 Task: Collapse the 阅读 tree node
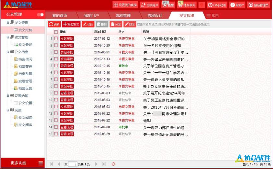pyautogui.click(x=8, y=110)
